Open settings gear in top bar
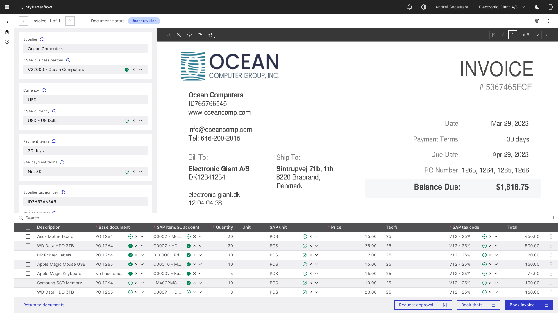The height and width of the screenshot is (313, 558). pyautogui.click(x=424, y=7)
